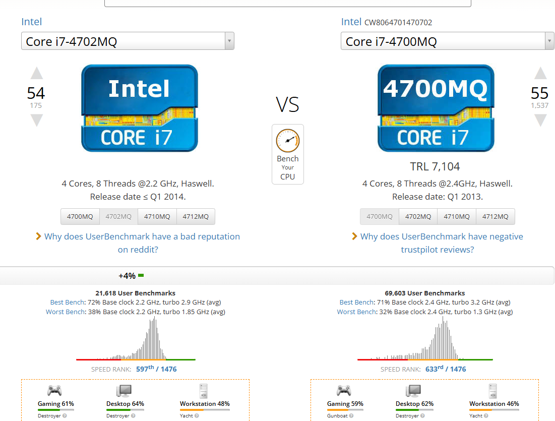This screenshot has width=555, height=421.
Task: Downvote the Core i7-4700MQ processor
Action: pos(540,120)
